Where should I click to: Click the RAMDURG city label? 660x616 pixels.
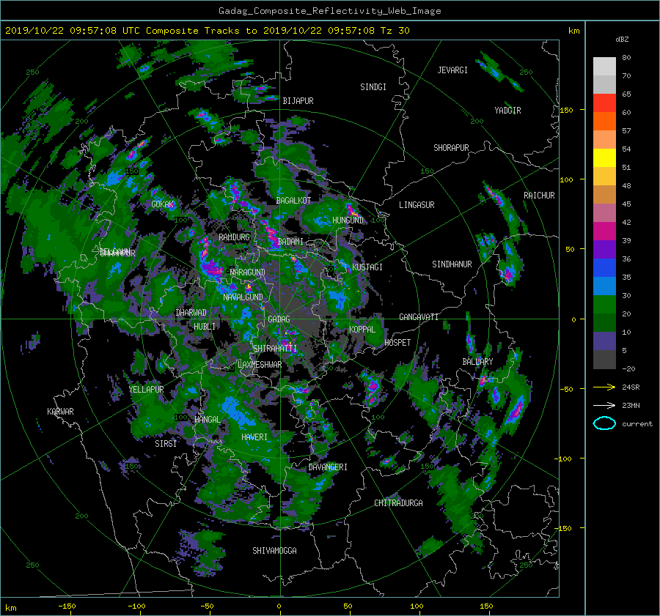(234, 237)
